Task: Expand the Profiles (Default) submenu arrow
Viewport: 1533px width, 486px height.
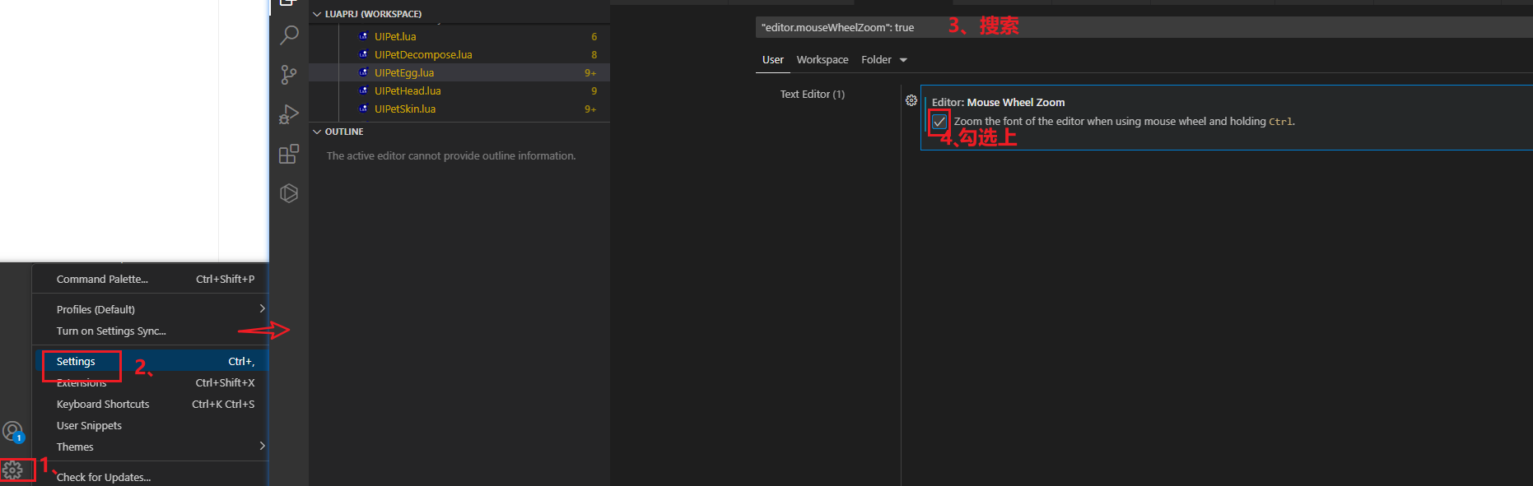Action: click(x=262, y=308)
